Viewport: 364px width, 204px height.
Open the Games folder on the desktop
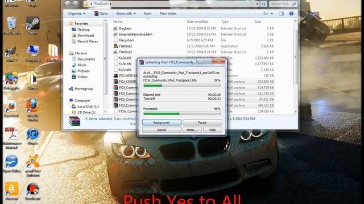pyautogui.click(x=32, y=80)
